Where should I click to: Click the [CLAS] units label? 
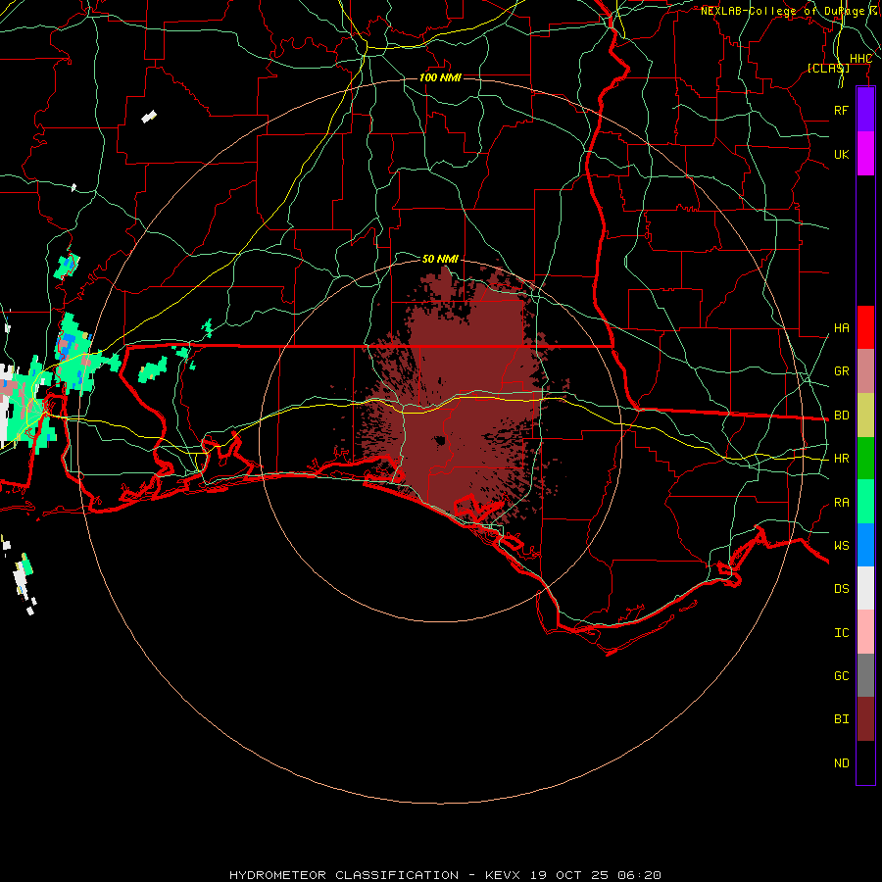click(x=828, y=68)
